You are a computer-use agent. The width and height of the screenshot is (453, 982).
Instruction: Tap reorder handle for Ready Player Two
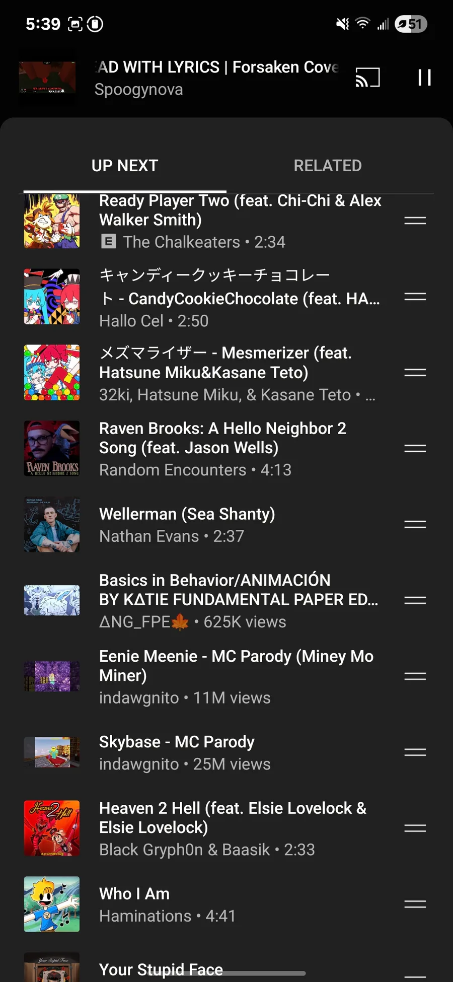[415, 221]
